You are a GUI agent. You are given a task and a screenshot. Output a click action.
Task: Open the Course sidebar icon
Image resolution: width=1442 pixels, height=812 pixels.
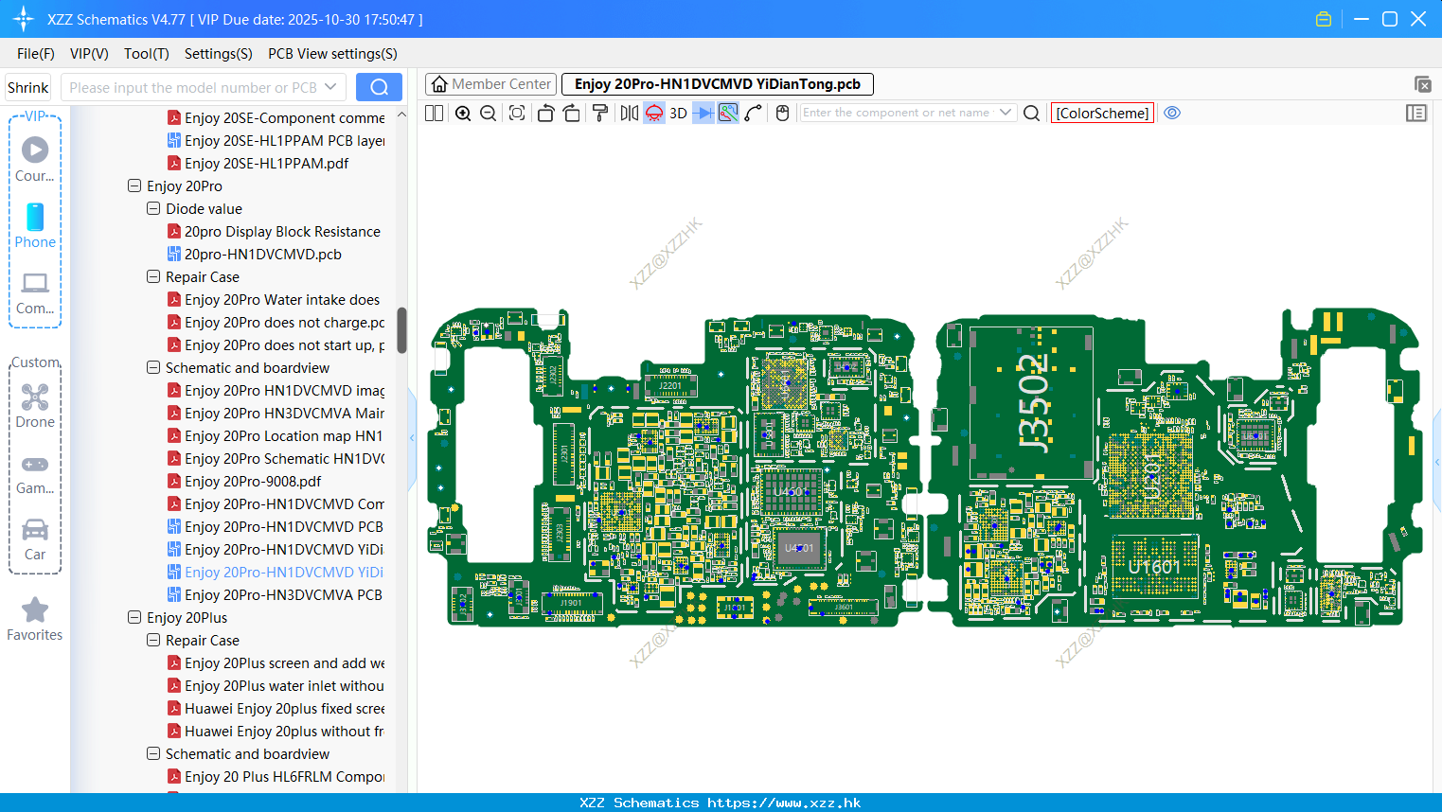pos(35,158)
